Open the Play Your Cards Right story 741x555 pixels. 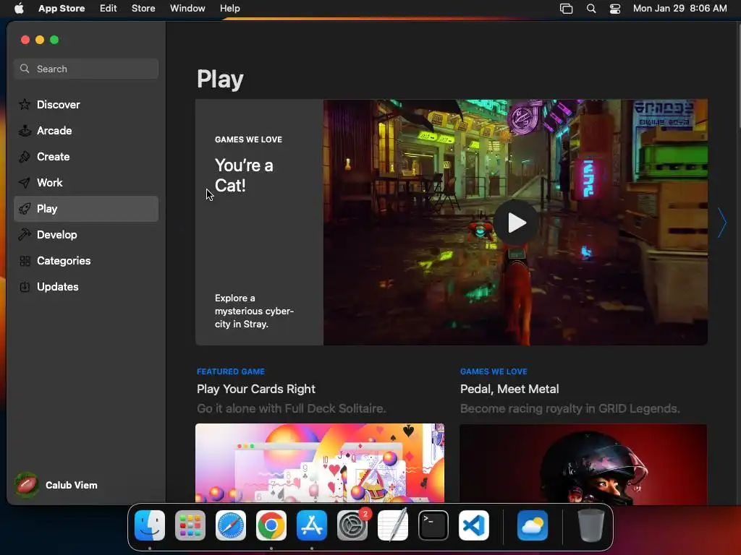point(255,389)
